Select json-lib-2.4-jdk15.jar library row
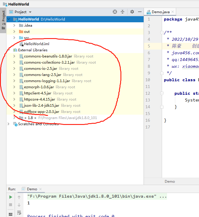199x217 pixels. (75, 106)
